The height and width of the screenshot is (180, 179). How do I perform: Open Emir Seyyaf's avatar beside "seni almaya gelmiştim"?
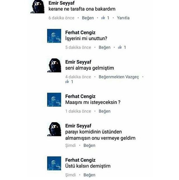(x=54, y=65)
